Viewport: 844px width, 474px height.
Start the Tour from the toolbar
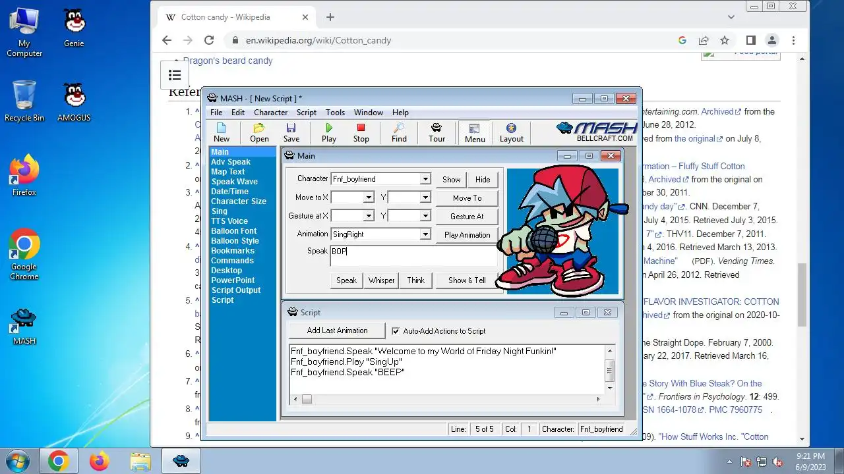437,132
